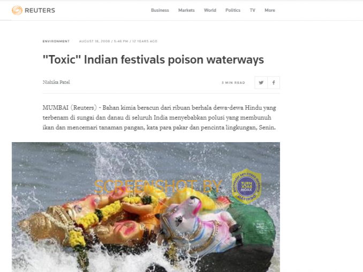363x272 pixels.
Task: Open the Ganesh idol immersion photo
Action: click(x=146, y=207)
